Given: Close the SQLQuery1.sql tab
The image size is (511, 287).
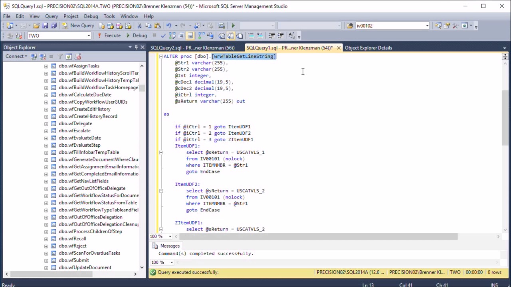Looking at the screenshot, I should tap(339, 48).
